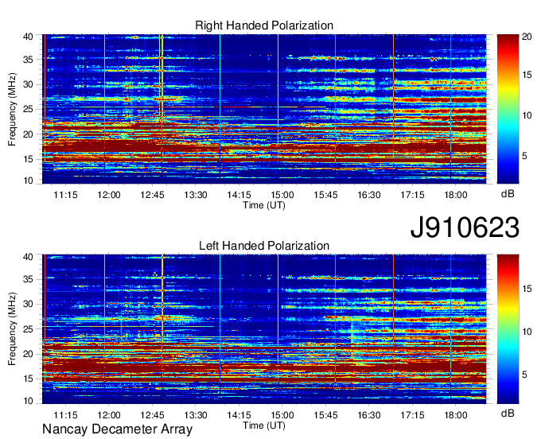Click the 35 MHz tick of Right Handed plot
Viewport: 541px width, 439px height.
28,60
